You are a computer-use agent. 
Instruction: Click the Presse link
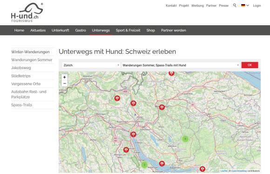point(223,6)
